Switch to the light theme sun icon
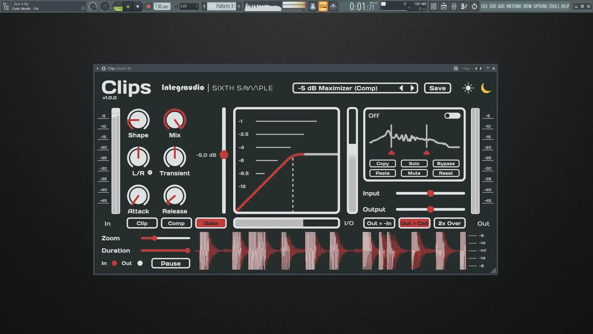Screen dimensions: 593x334 (468, 88)
